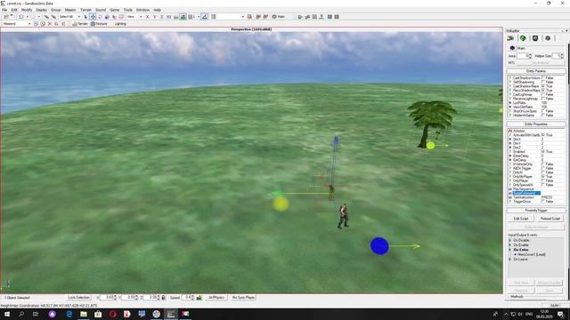Expand the On Enable event
The width and height of the screenshot is (570, 320).
(510, 245)
